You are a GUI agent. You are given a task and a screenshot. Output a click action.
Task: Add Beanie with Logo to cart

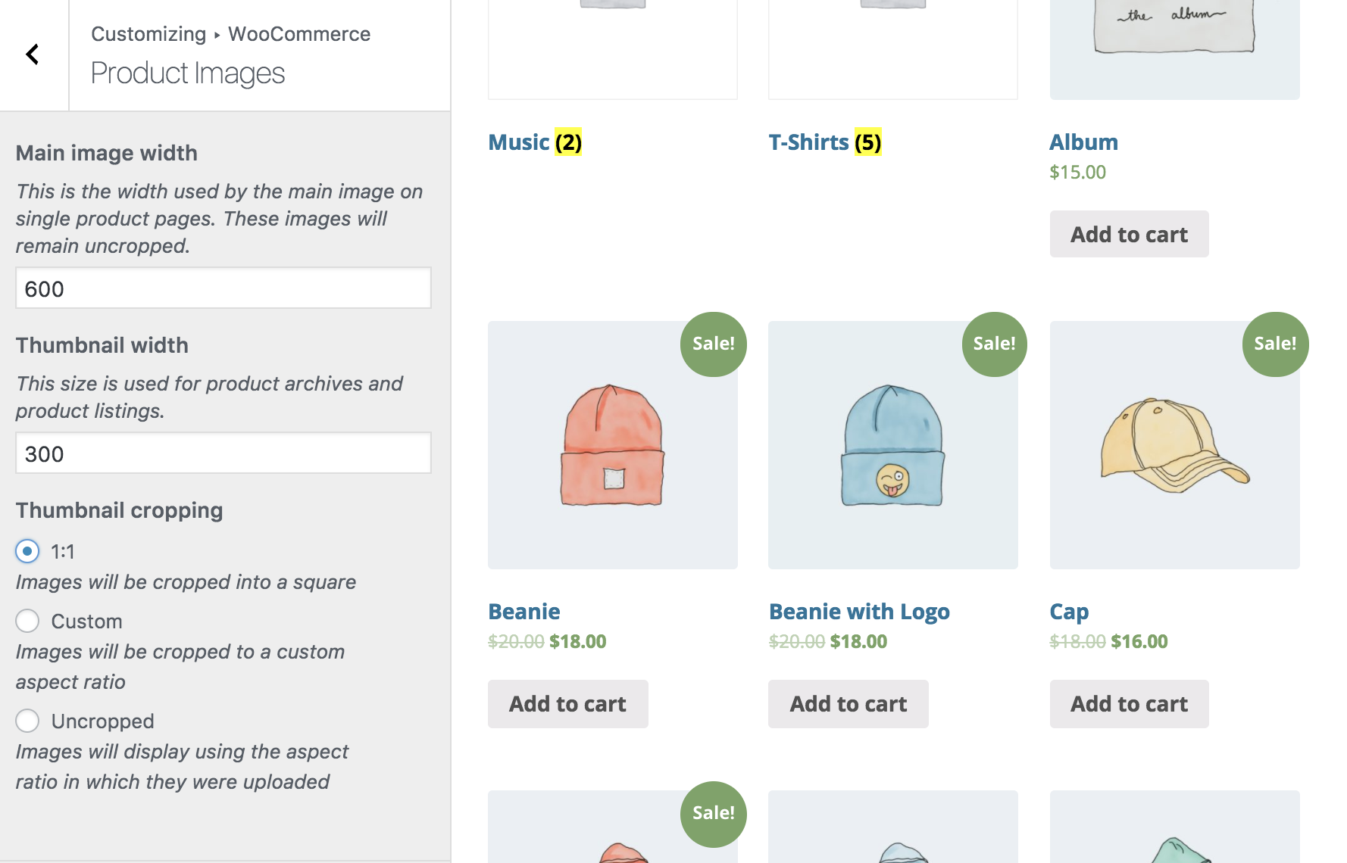848,704
